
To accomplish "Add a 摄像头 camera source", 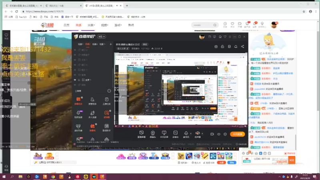I will point(153,134).
